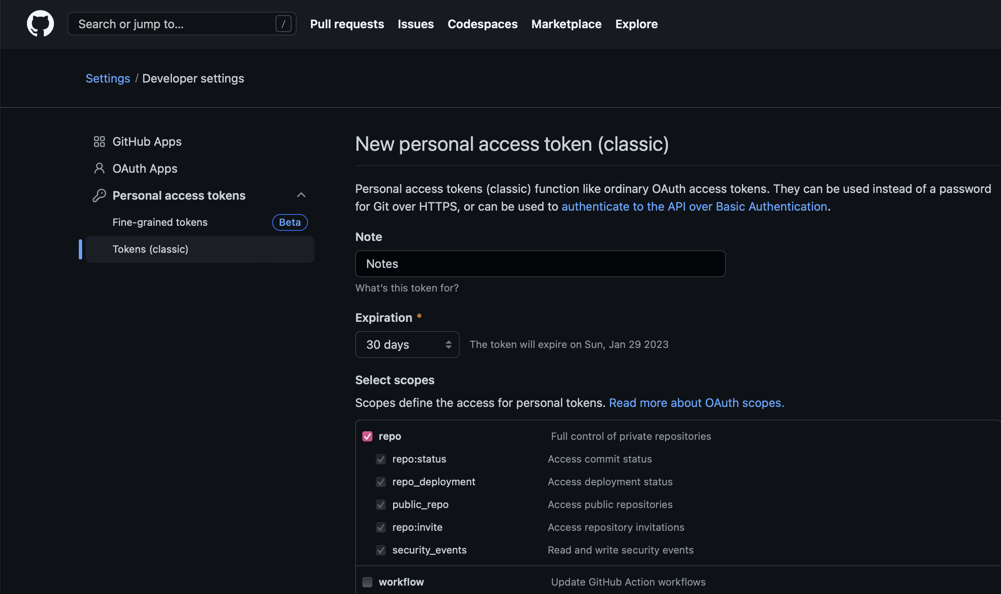Click the GitHub Apps grid icon

[99, 142]
